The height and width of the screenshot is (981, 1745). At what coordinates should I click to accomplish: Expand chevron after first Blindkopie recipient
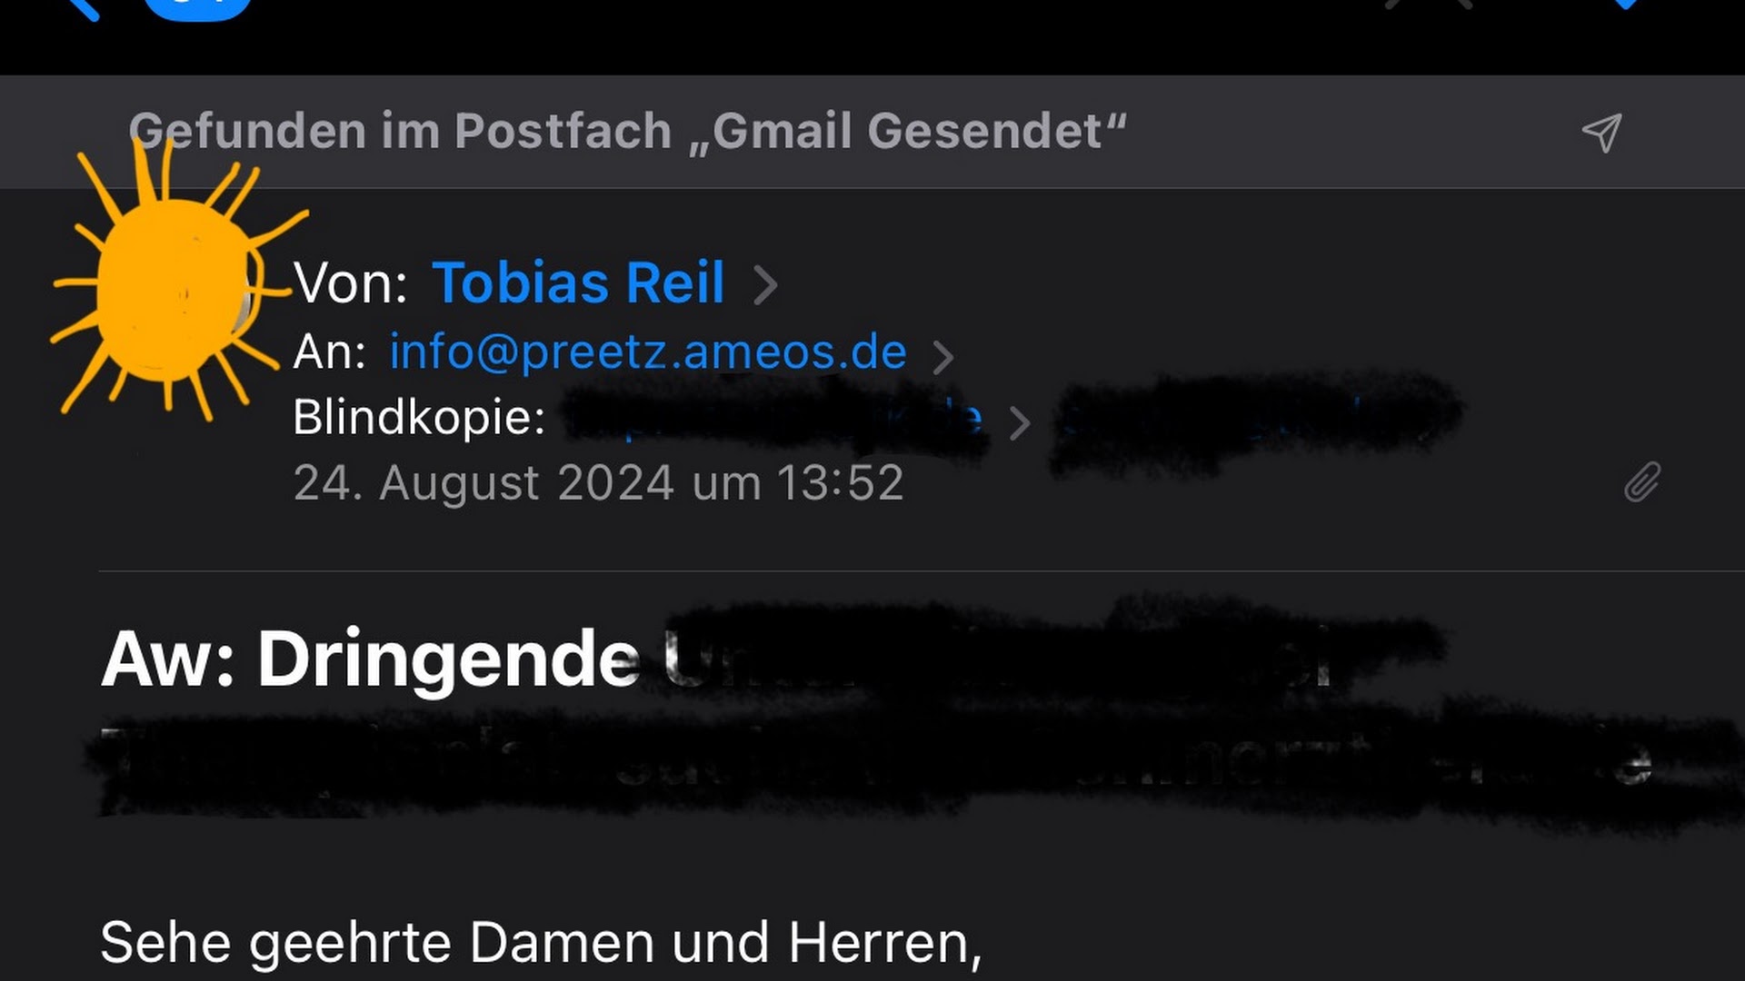1020,422
